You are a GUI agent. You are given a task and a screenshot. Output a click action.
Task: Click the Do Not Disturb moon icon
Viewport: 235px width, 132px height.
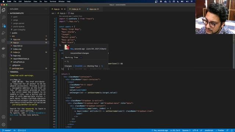click(178, 1)
